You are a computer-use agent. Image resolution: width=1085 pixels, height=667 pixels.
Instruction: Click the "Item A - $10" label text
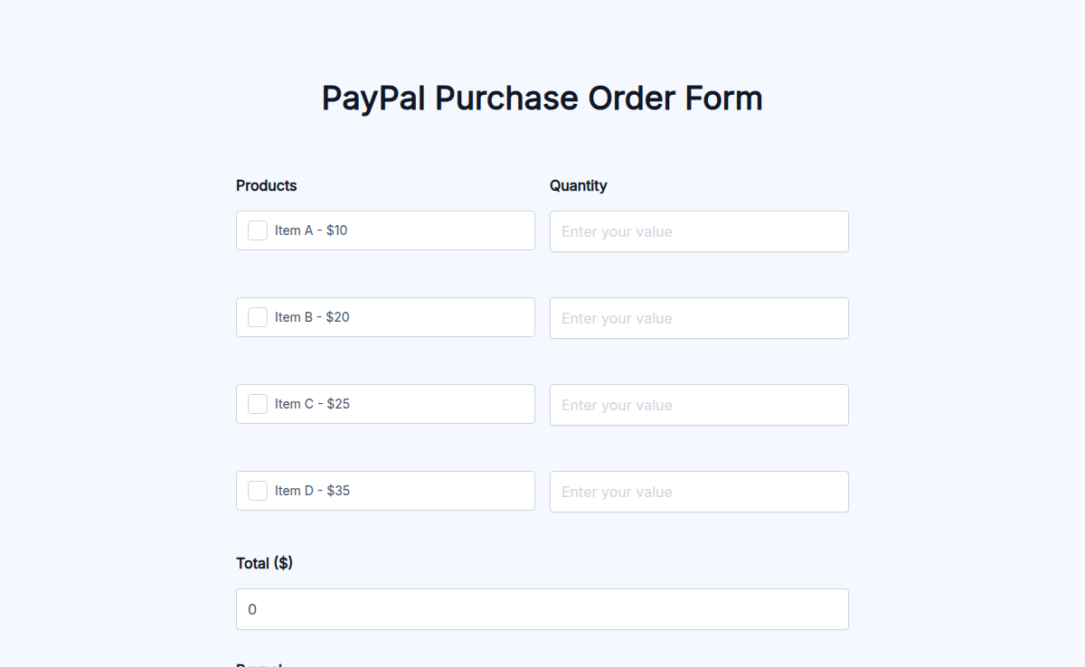310,230
